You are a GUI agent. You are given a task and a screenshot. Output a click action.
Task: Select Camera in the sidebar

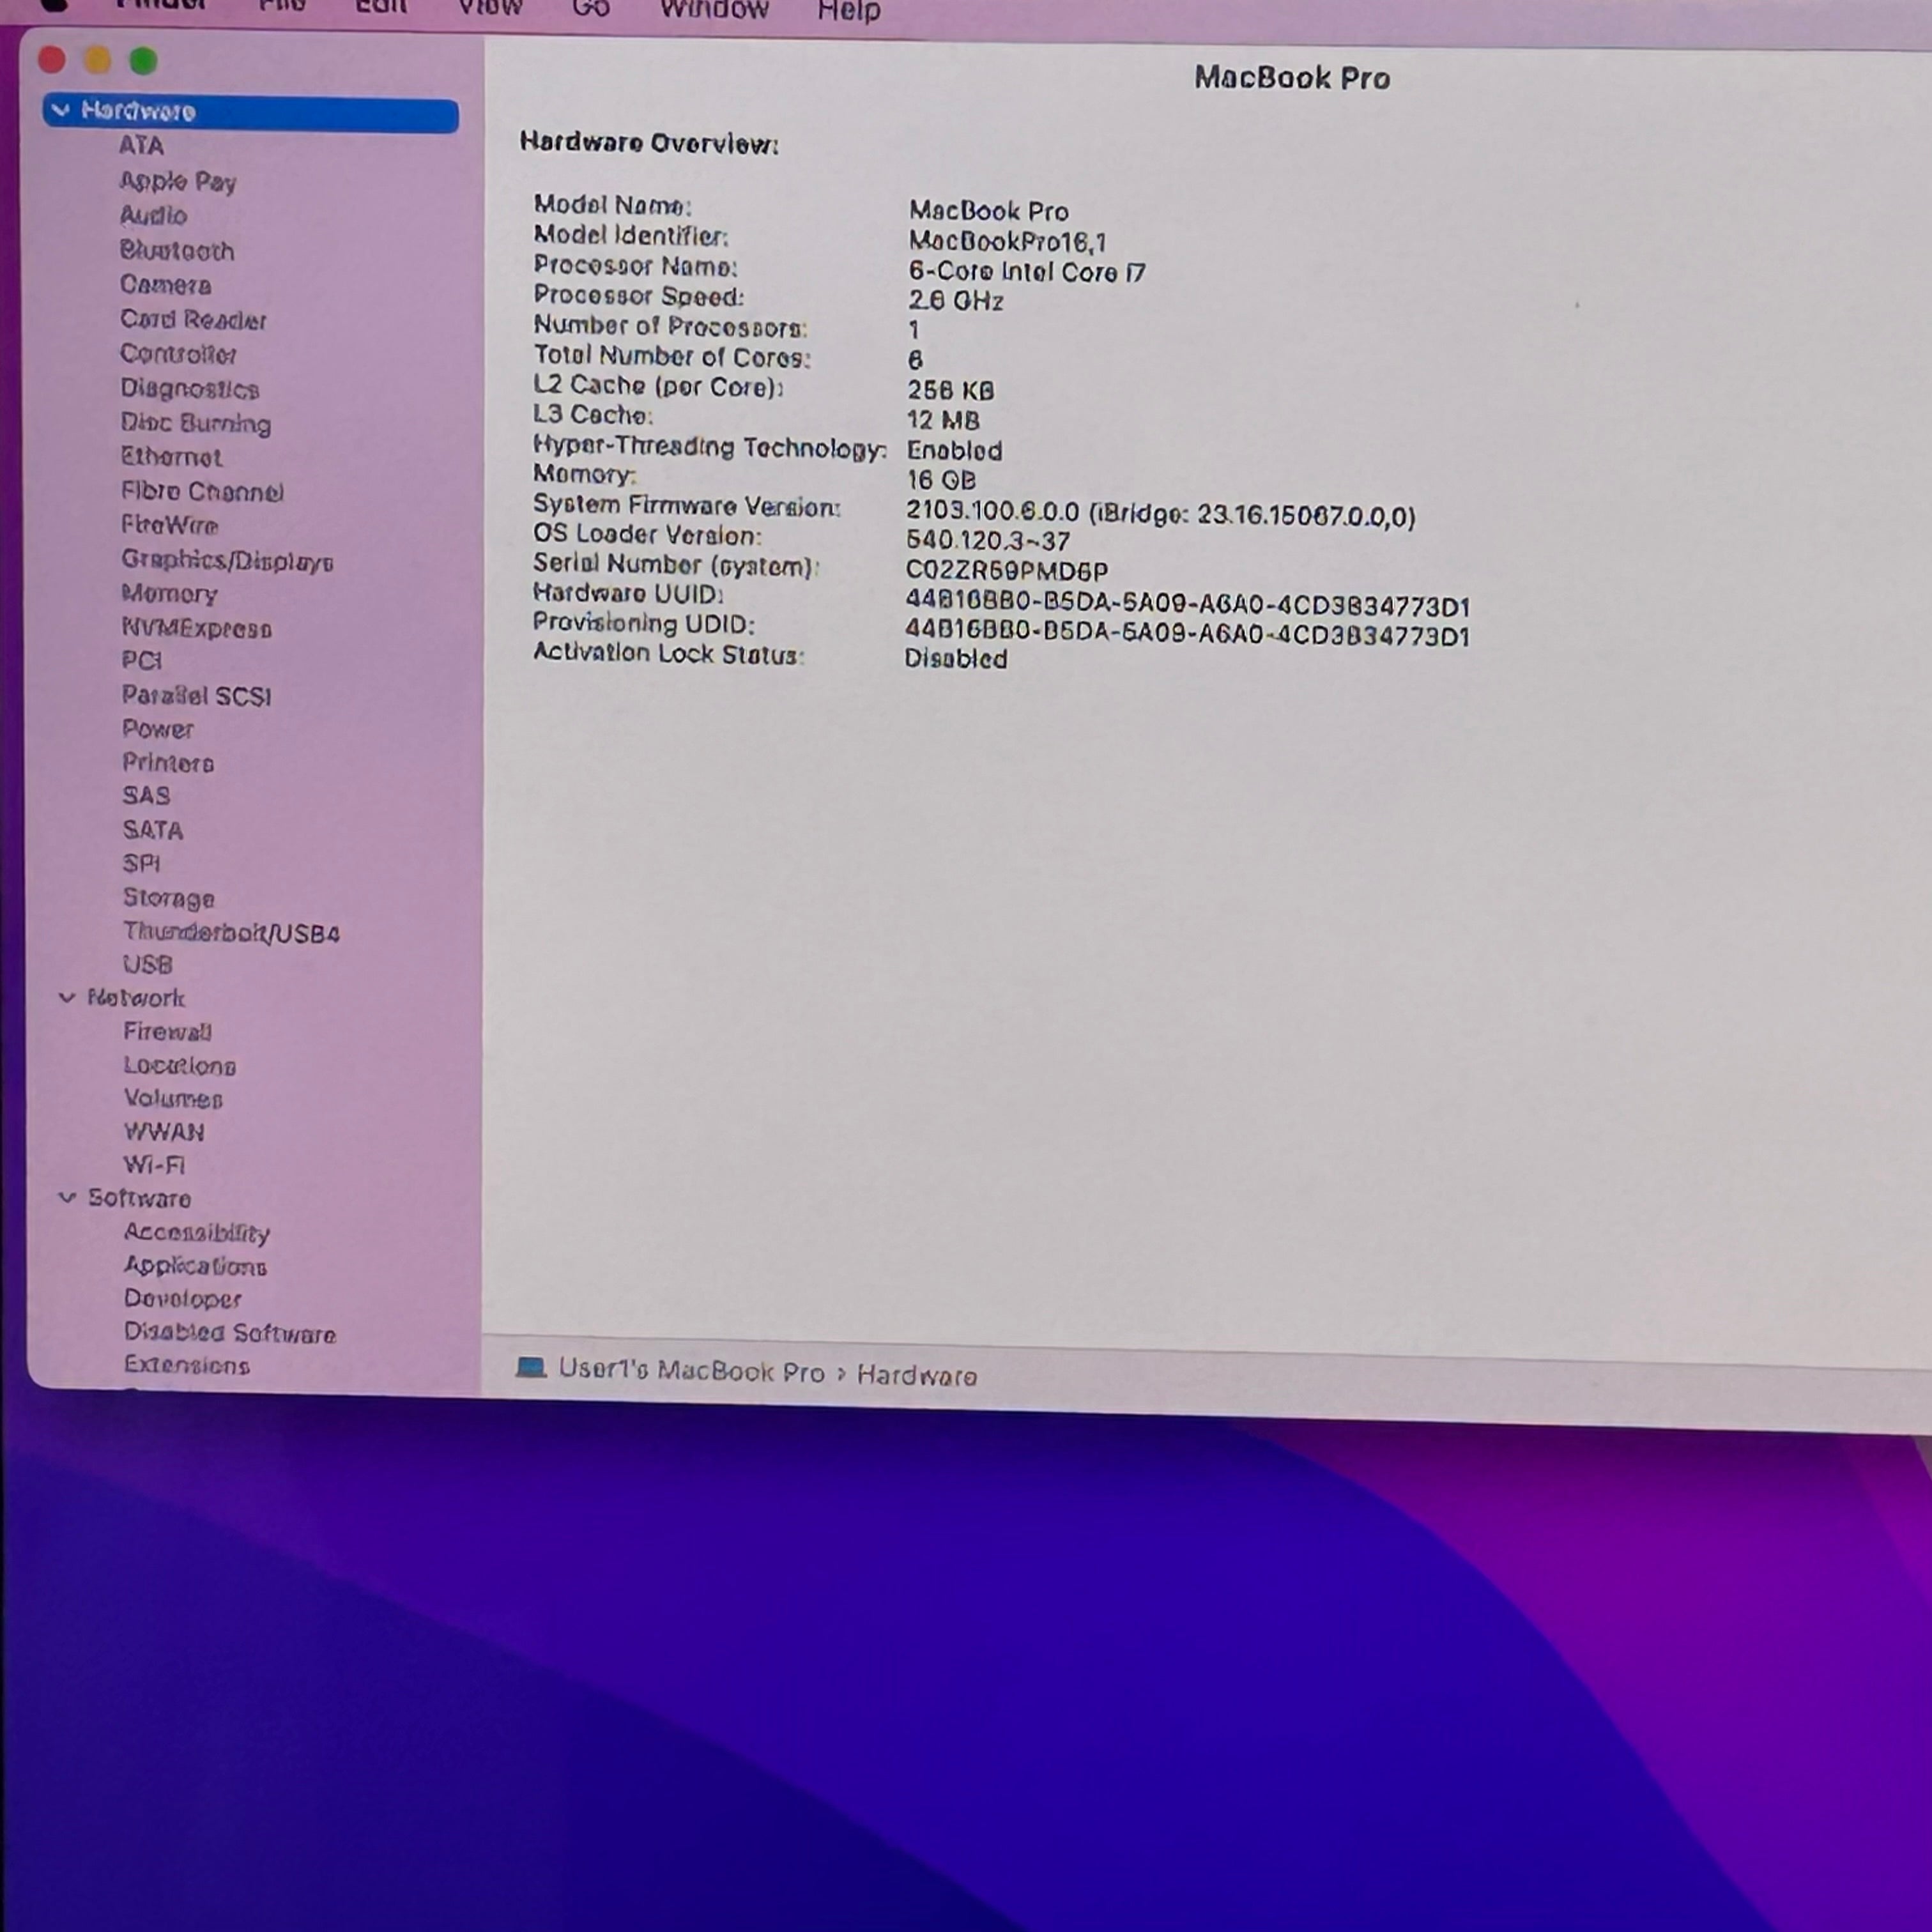[x=166, y=286]
